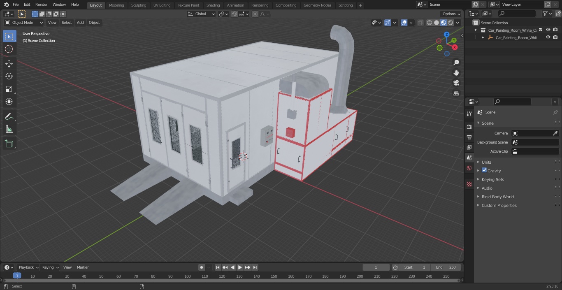The height and width of the screenshot is (290, 562).
Task: Toggle proportional editing
Action: pos(255,14)
